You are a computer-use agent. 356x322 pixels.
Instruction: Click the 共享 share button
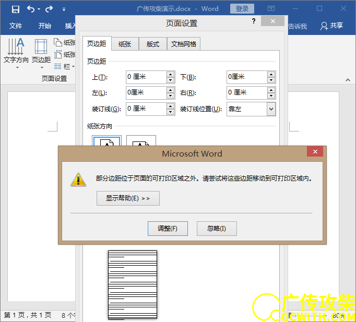pyautogui.click(x=331, y=26)
